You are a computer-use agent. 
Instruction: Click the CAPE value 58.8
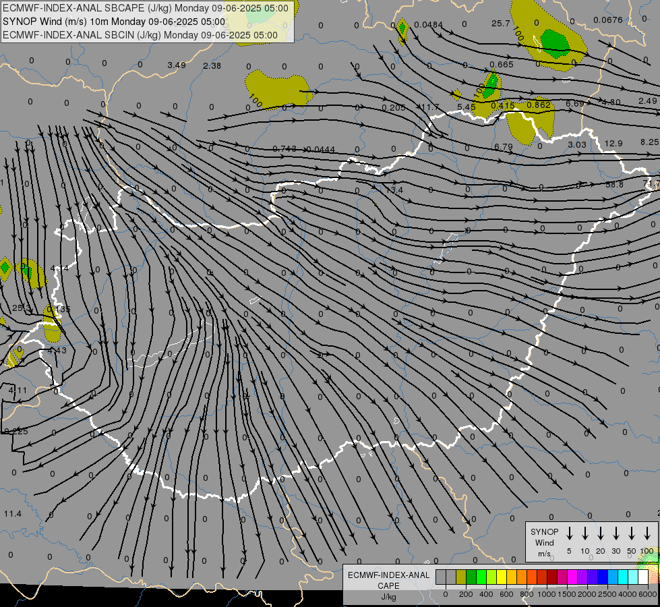615,184
